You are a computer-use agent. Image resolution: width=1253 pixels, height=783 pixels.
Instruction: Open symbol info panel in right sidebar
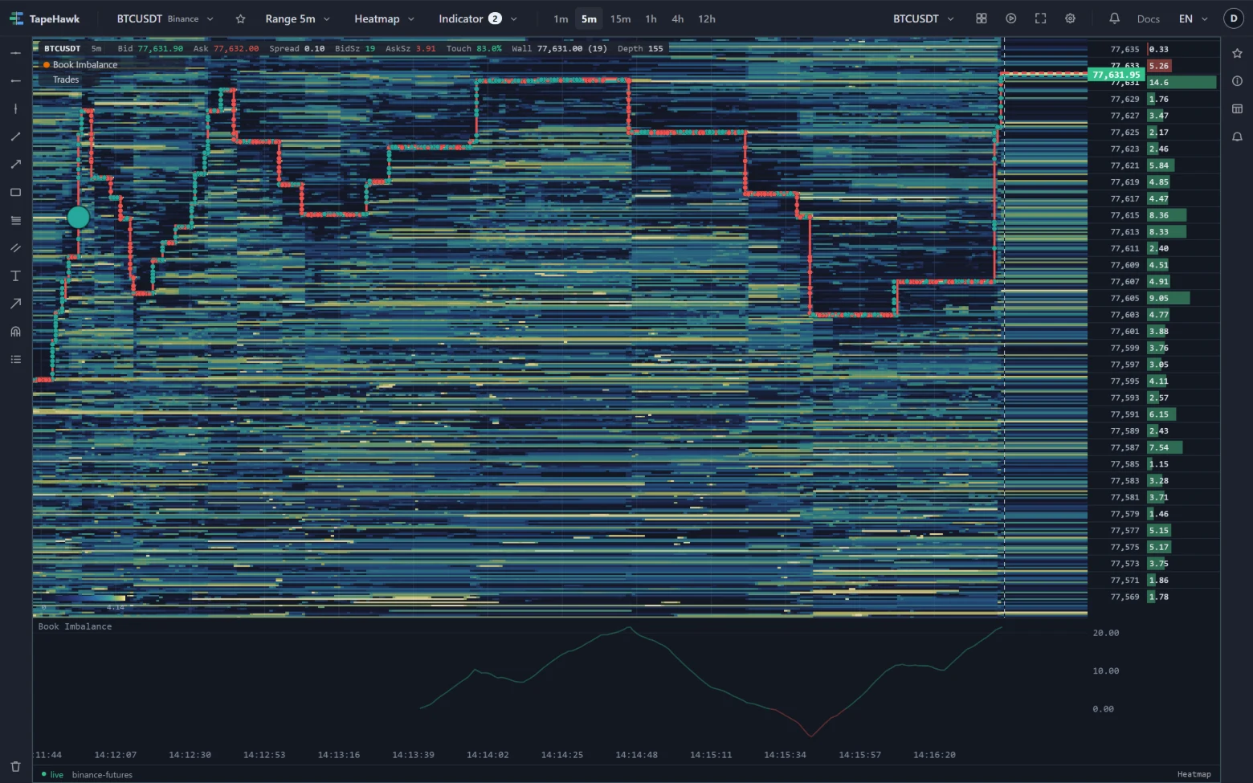click(1237, 81)
